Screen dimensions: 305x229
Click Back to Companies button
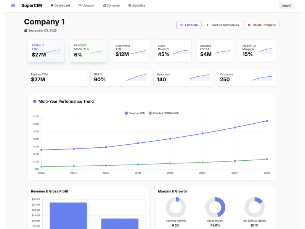223,25
